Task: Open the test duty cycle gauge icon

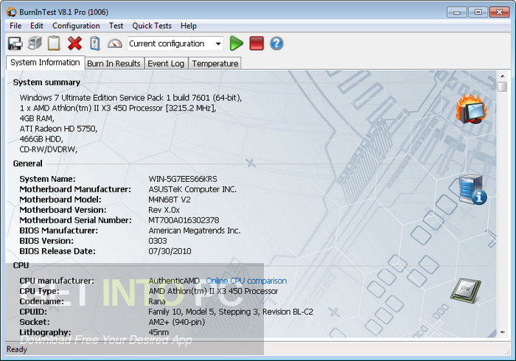Action: tap(114, 43)
